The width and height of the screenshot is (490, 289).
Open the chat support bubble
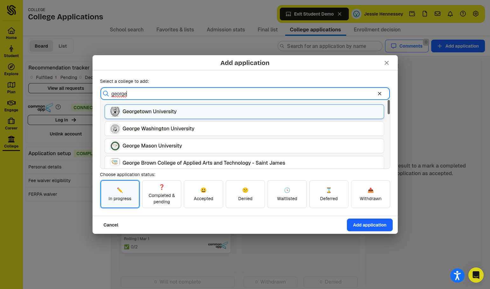(x=476, y=275)
